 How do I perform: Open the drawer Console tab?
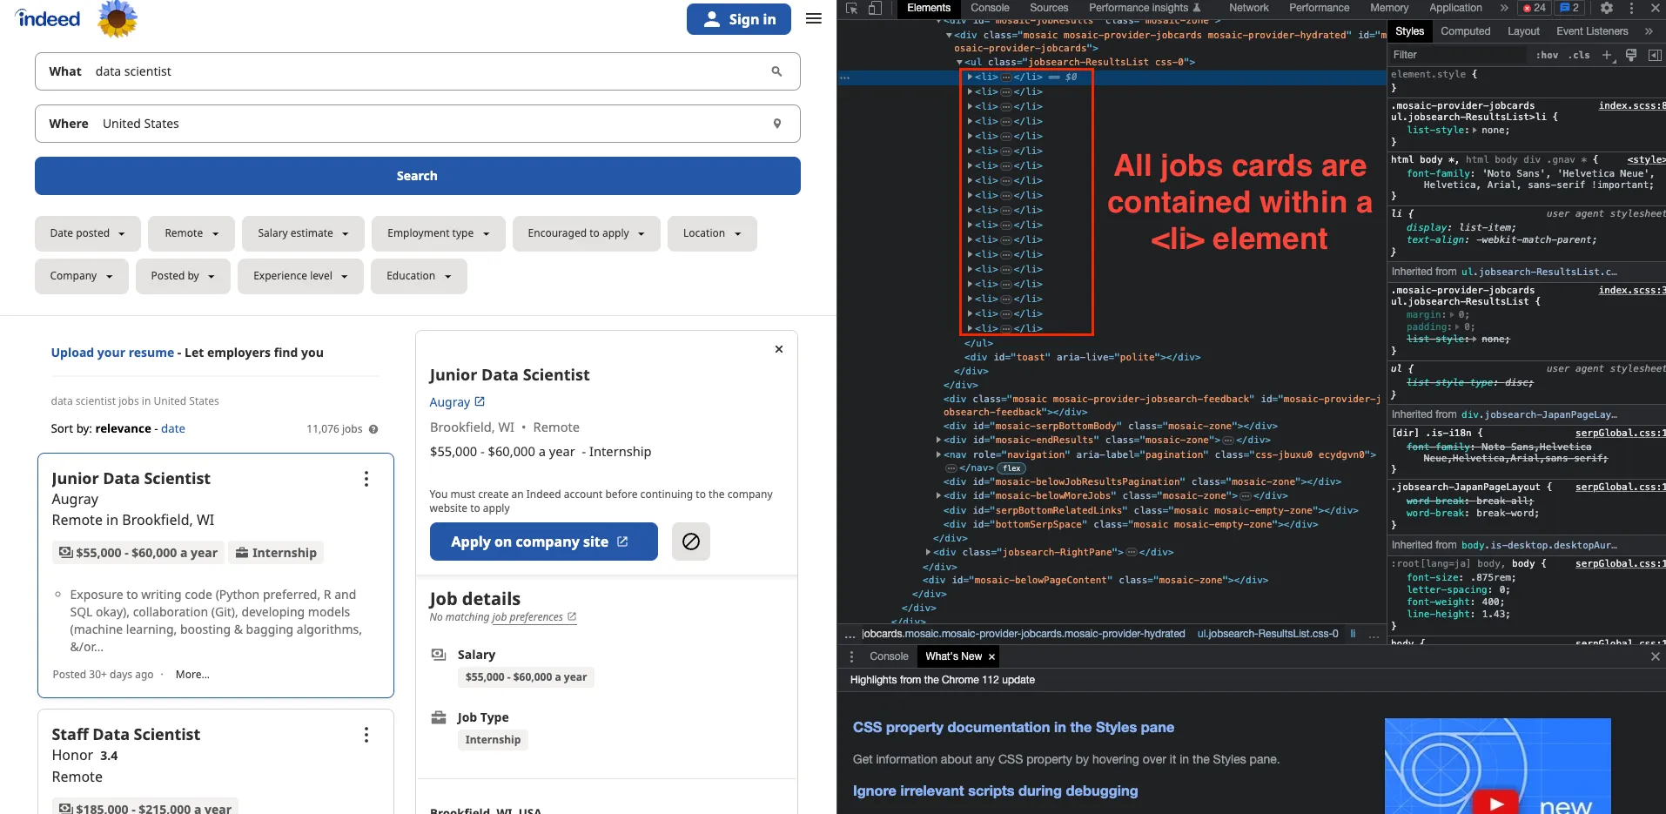point(889,656)
